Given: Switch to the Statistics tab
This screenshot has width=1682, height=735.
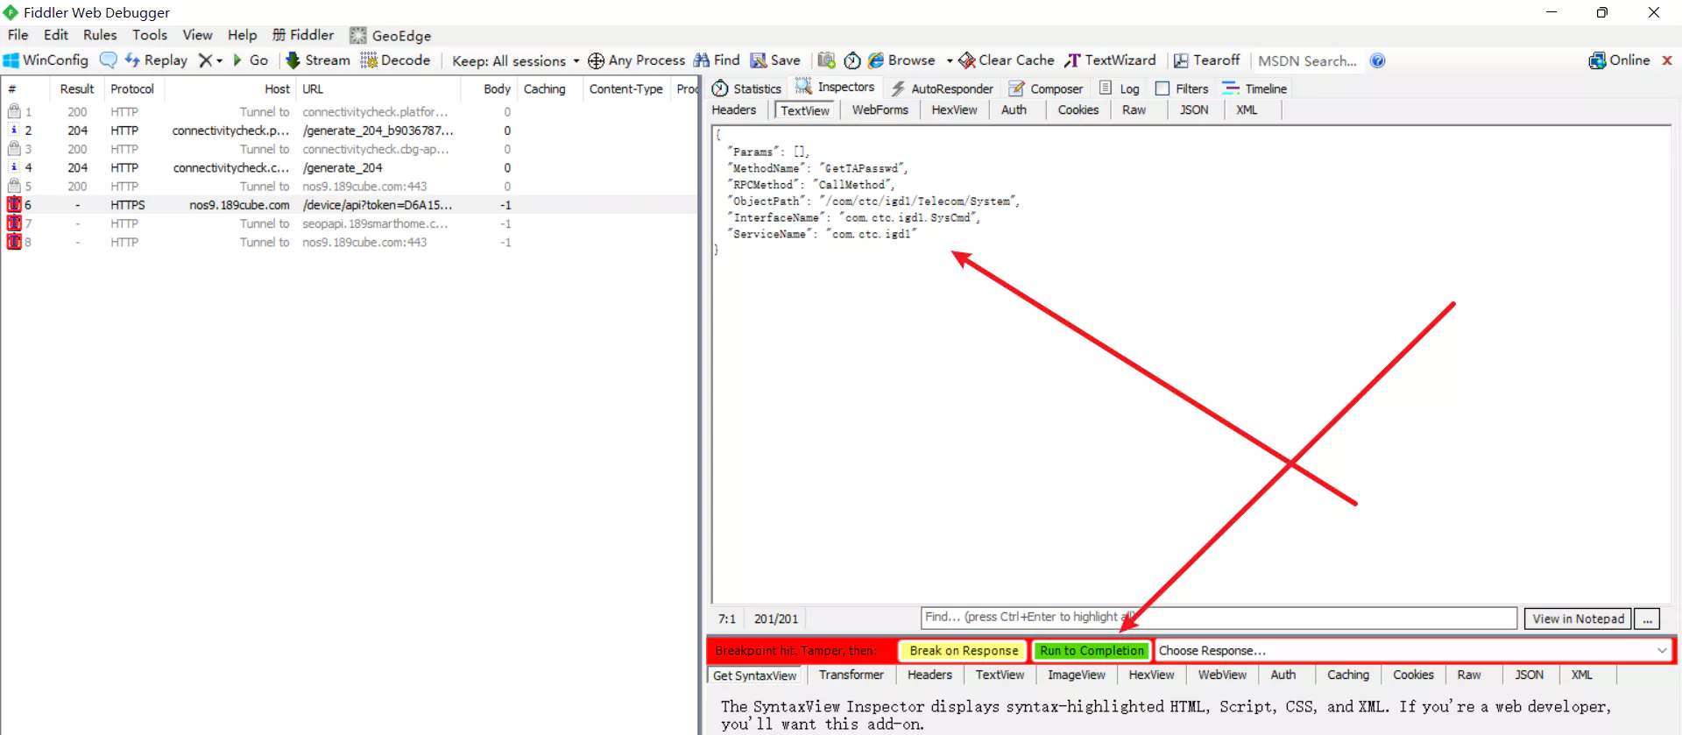Looking at the screenshot, I should (746, 88).
